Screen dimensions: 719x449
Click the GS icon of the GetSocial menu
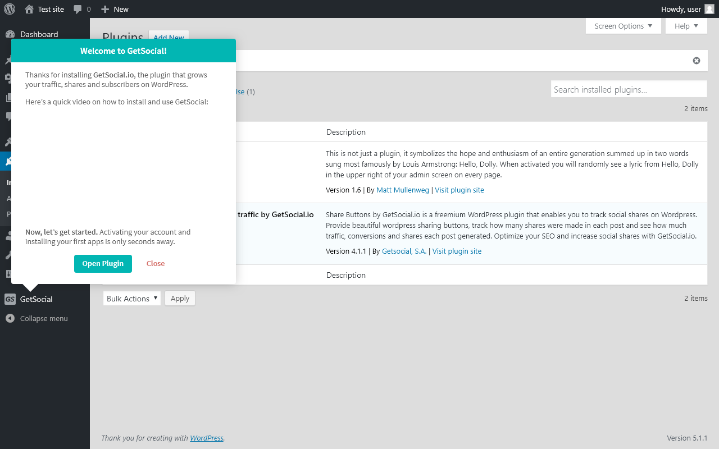tap(10, 299)
